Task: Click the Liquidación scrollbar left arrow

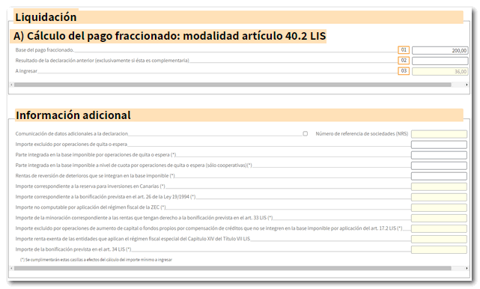Action: pos(11,85)
